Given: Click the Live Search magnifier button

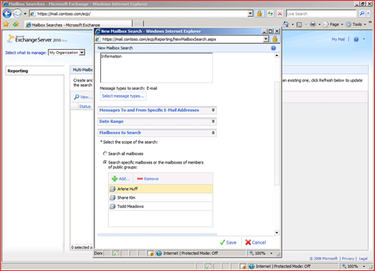Looking at the screenshot, I should [362, 13].
